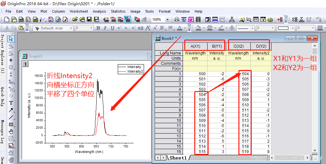
Task: Select the Zoom Out magnifier tool
Action: coord(11,53)
